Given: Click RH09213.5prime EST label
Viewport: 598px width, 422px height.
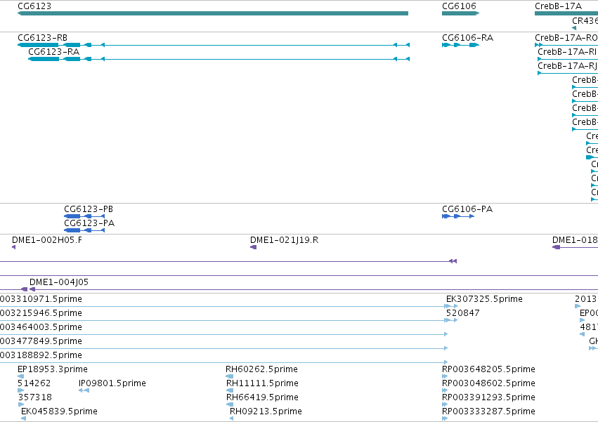Looking at the screenshot, I should click(266, 411).
